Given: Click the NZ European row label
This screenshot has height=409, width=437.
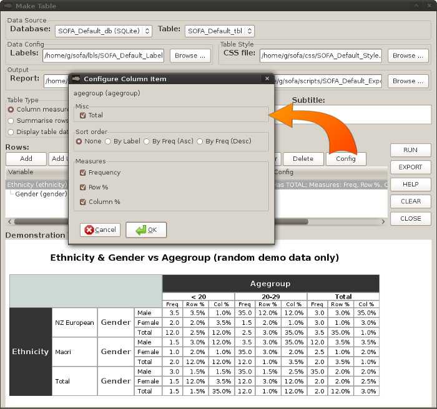Looking at the screenshot, I should click(74, 322).
